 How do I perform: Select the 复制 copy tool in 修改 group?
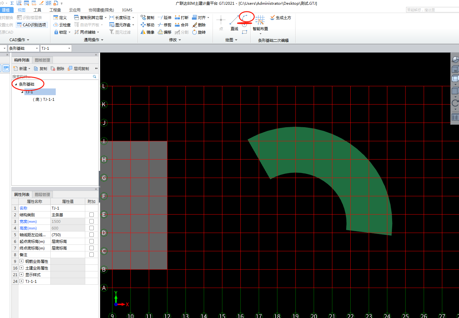pyautogui.click(x=147, y=17)
